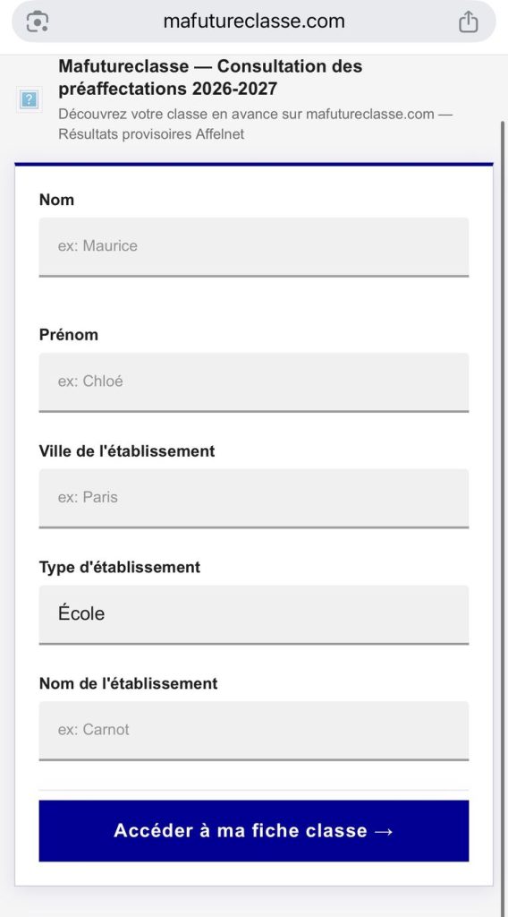Click the blank page area below the form

tap(254, 903)
